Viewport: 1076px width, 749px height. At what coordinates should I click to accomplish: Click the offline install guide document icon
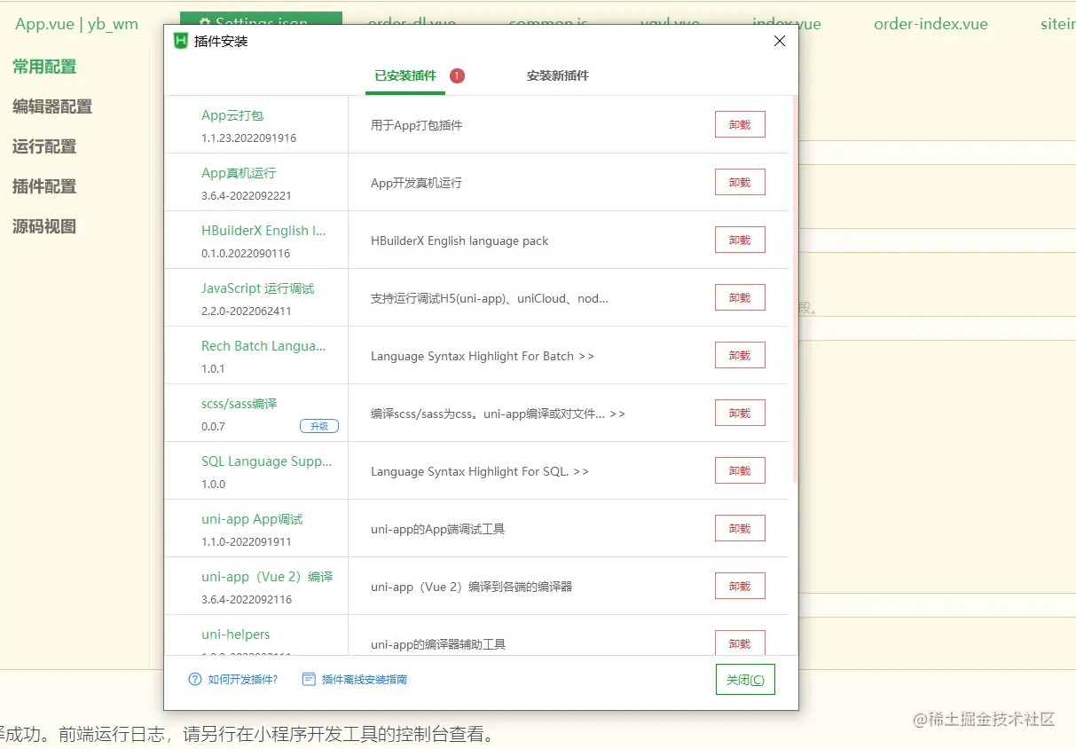click(309, 679)
